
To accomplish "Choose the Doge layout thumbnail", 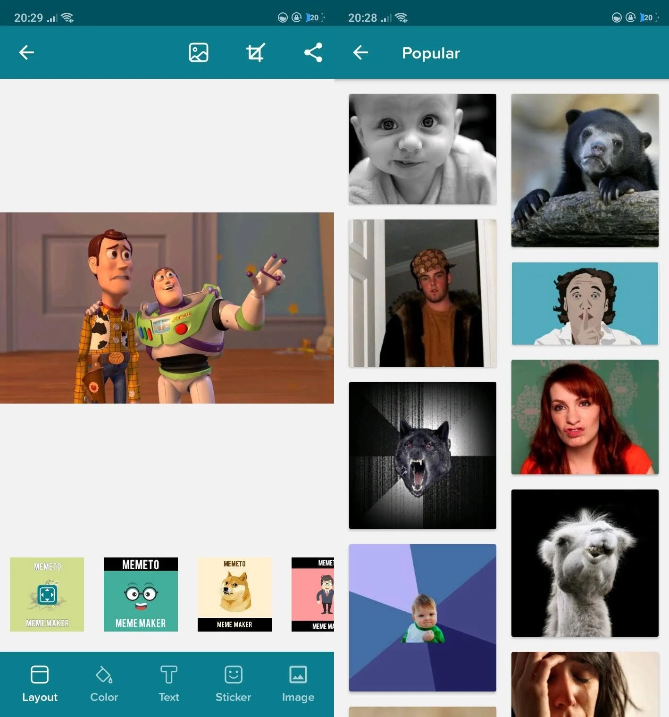I will point(234,594).
